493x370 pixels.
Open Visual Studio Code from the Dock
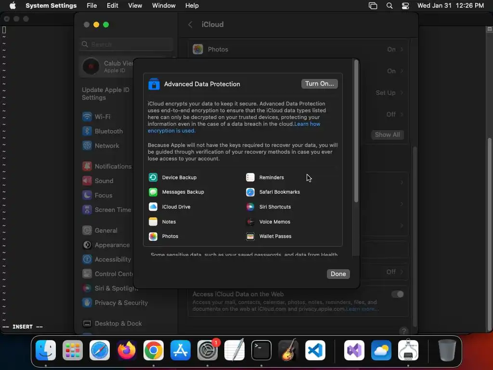[x=315, y=350]
